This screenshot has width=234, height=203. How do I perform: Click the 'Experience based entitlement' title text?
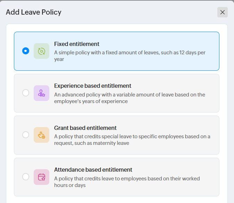(x=93, y=86)
